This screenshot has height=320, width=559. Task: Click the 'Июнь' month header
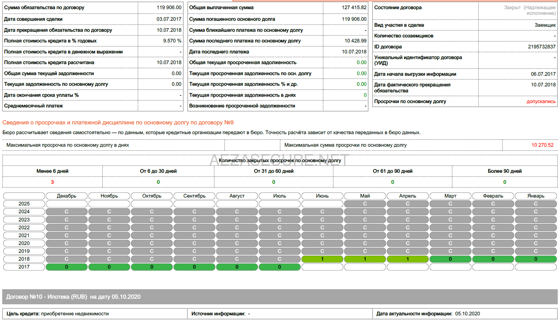tap(322, 196)
